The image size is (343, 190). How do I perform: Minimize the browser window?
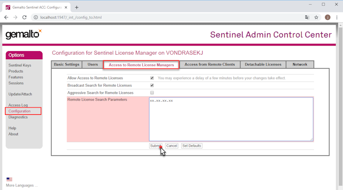click(310, 5)
